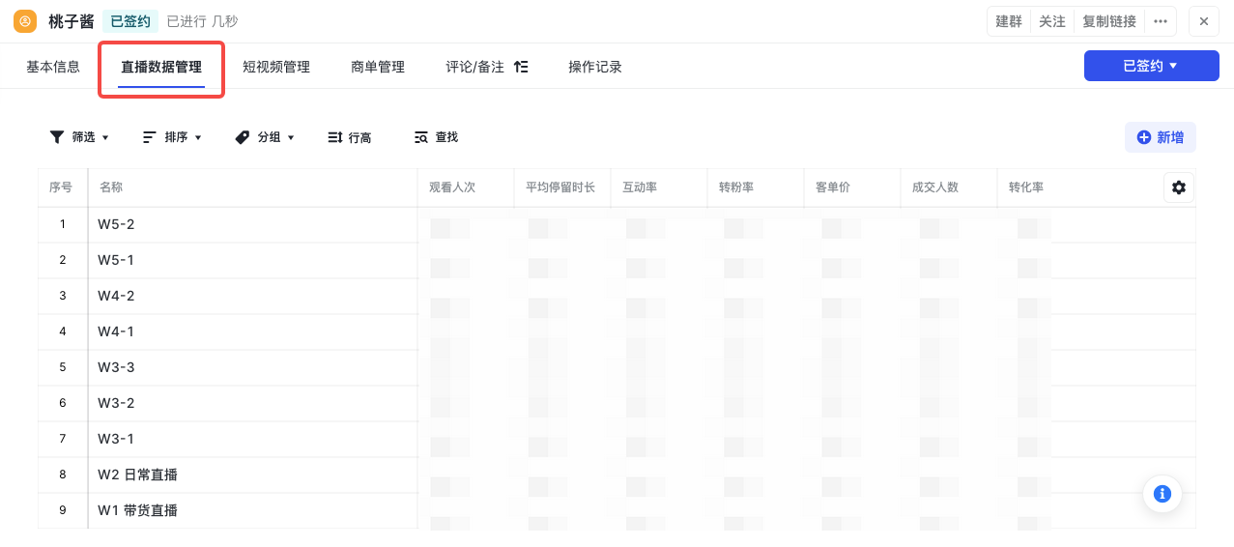Click the sort icon next to 评论/备注
1234x547 pixels.
pyautogui.click(x=521, y=67)
